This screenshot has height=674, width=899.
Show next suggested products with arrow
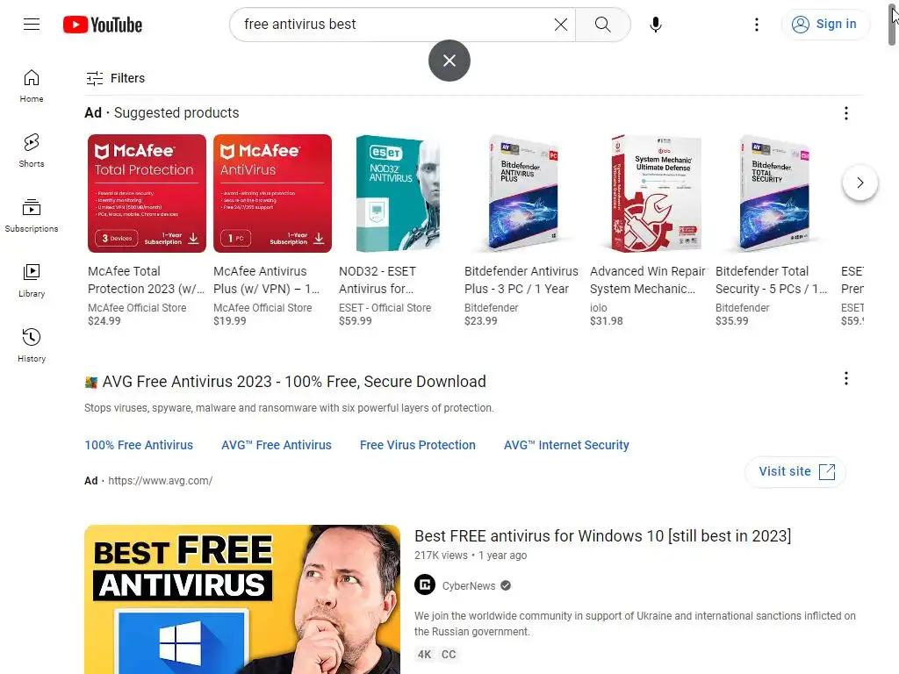coord(860,183)
